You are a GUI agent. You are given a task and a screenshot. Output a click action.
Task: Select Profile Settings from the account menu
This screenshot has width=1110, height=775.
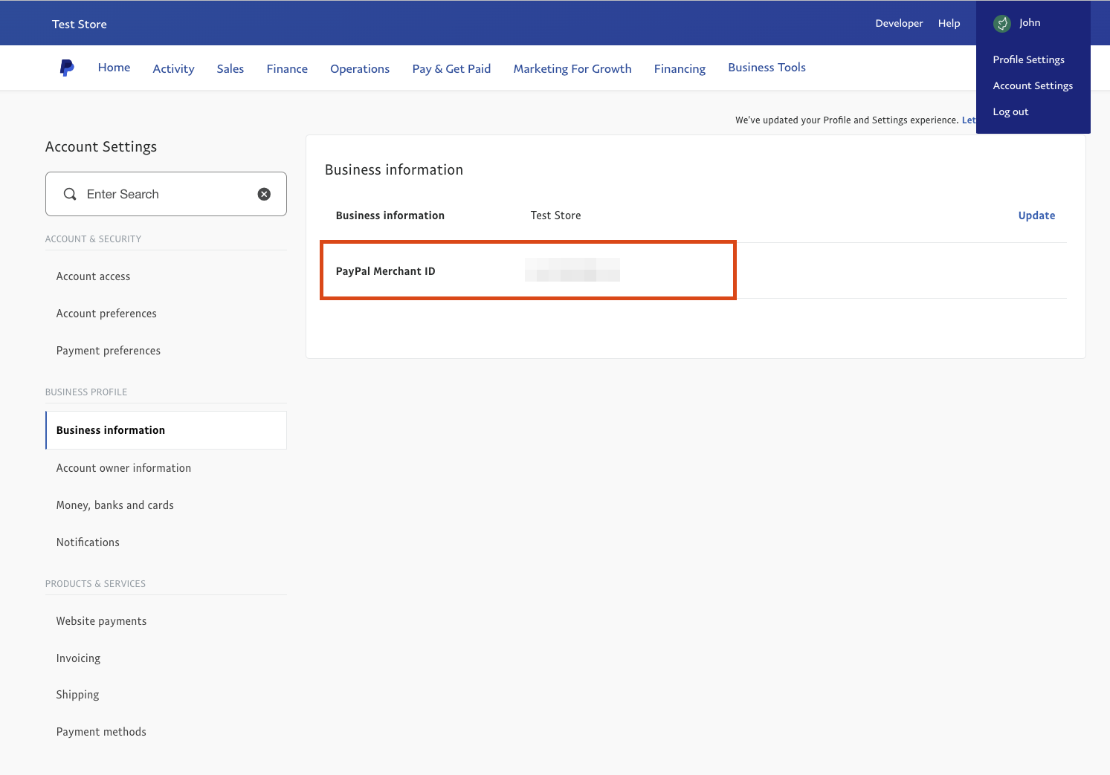pyautogui.click(x=1028, y=59)
